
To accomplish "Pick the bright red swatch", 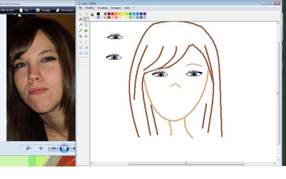I will (112, 14).
